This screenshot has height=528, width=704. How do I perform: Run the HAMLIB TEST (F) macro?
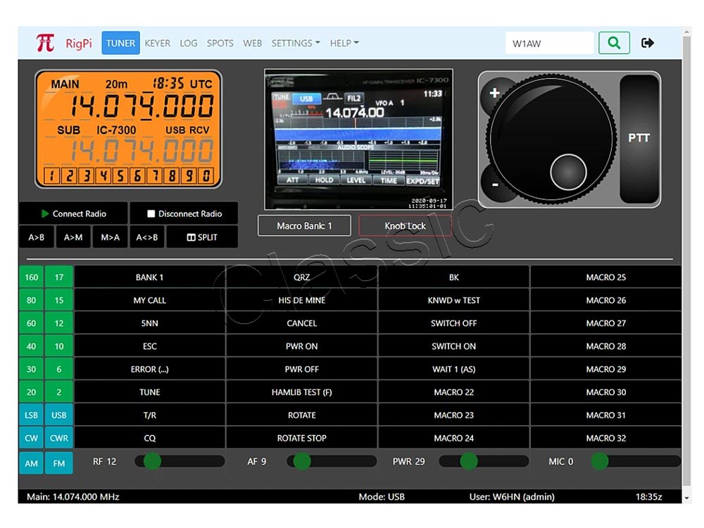[302, 392]
